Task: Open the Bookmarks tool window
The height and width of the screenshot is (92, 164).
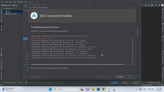Action: tap(1, 52)
